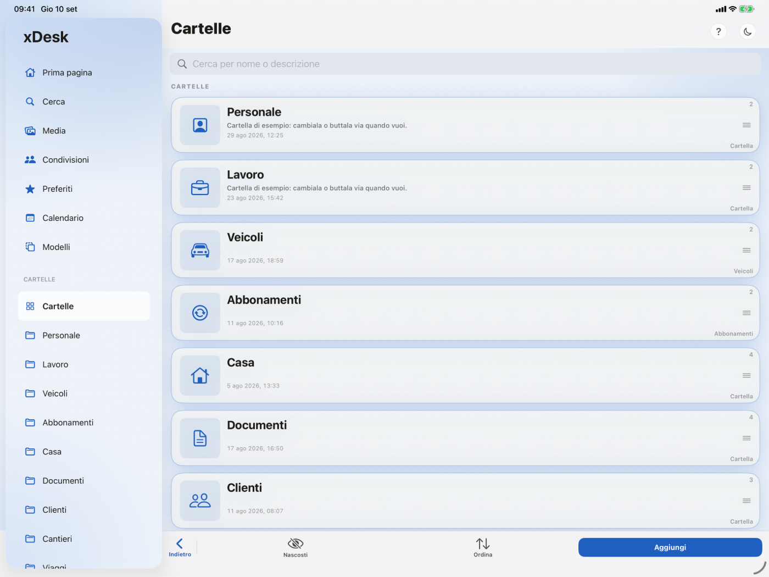Image resolution: width=769 pixels, height=577 pixels.
Task: Click the Clienti card people icon
Action: pyautogui.click(x=200, y=501)
